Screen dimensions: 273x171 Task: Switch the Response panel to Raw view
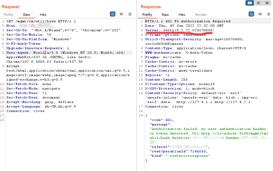click(x=165, y=15)
